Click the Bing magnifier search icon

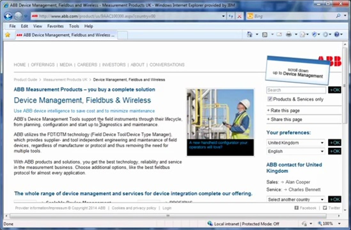338,16
